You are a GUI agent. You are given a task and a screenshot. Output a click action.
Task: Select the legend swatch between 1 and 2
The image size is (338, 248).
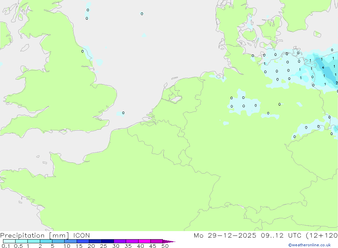pyautogui.click(x=34, y=241)
